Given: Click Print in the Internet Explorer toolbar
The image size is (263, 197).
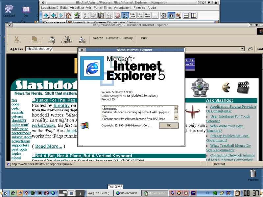Looking at the screenshot, I should [x=144, y=38].
